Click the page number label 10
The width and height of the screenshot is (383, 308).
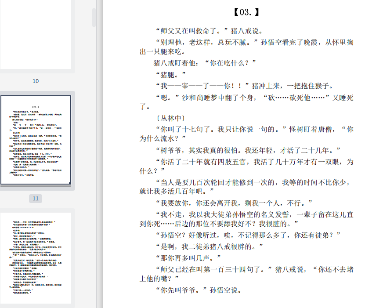36,81
